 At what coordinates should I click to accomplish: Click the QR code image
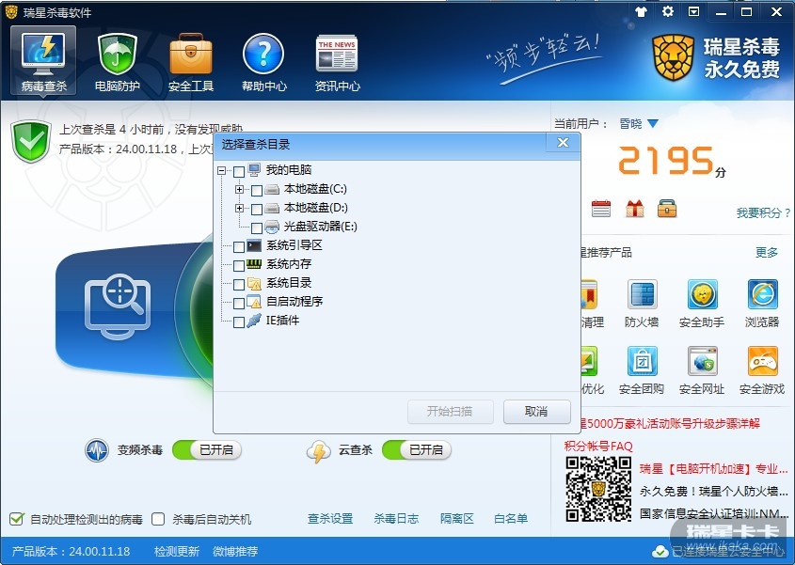pyautogui.click(x=598, y=489)
